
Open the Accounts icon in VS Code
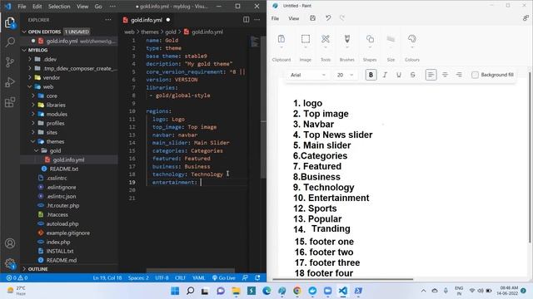(10, 243)
